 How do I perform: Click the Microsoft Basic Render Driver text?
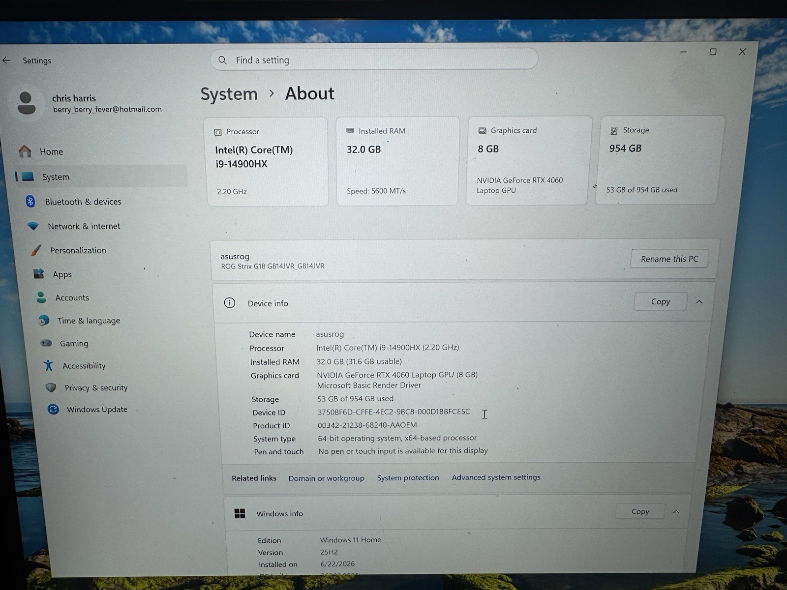(369, 385)
